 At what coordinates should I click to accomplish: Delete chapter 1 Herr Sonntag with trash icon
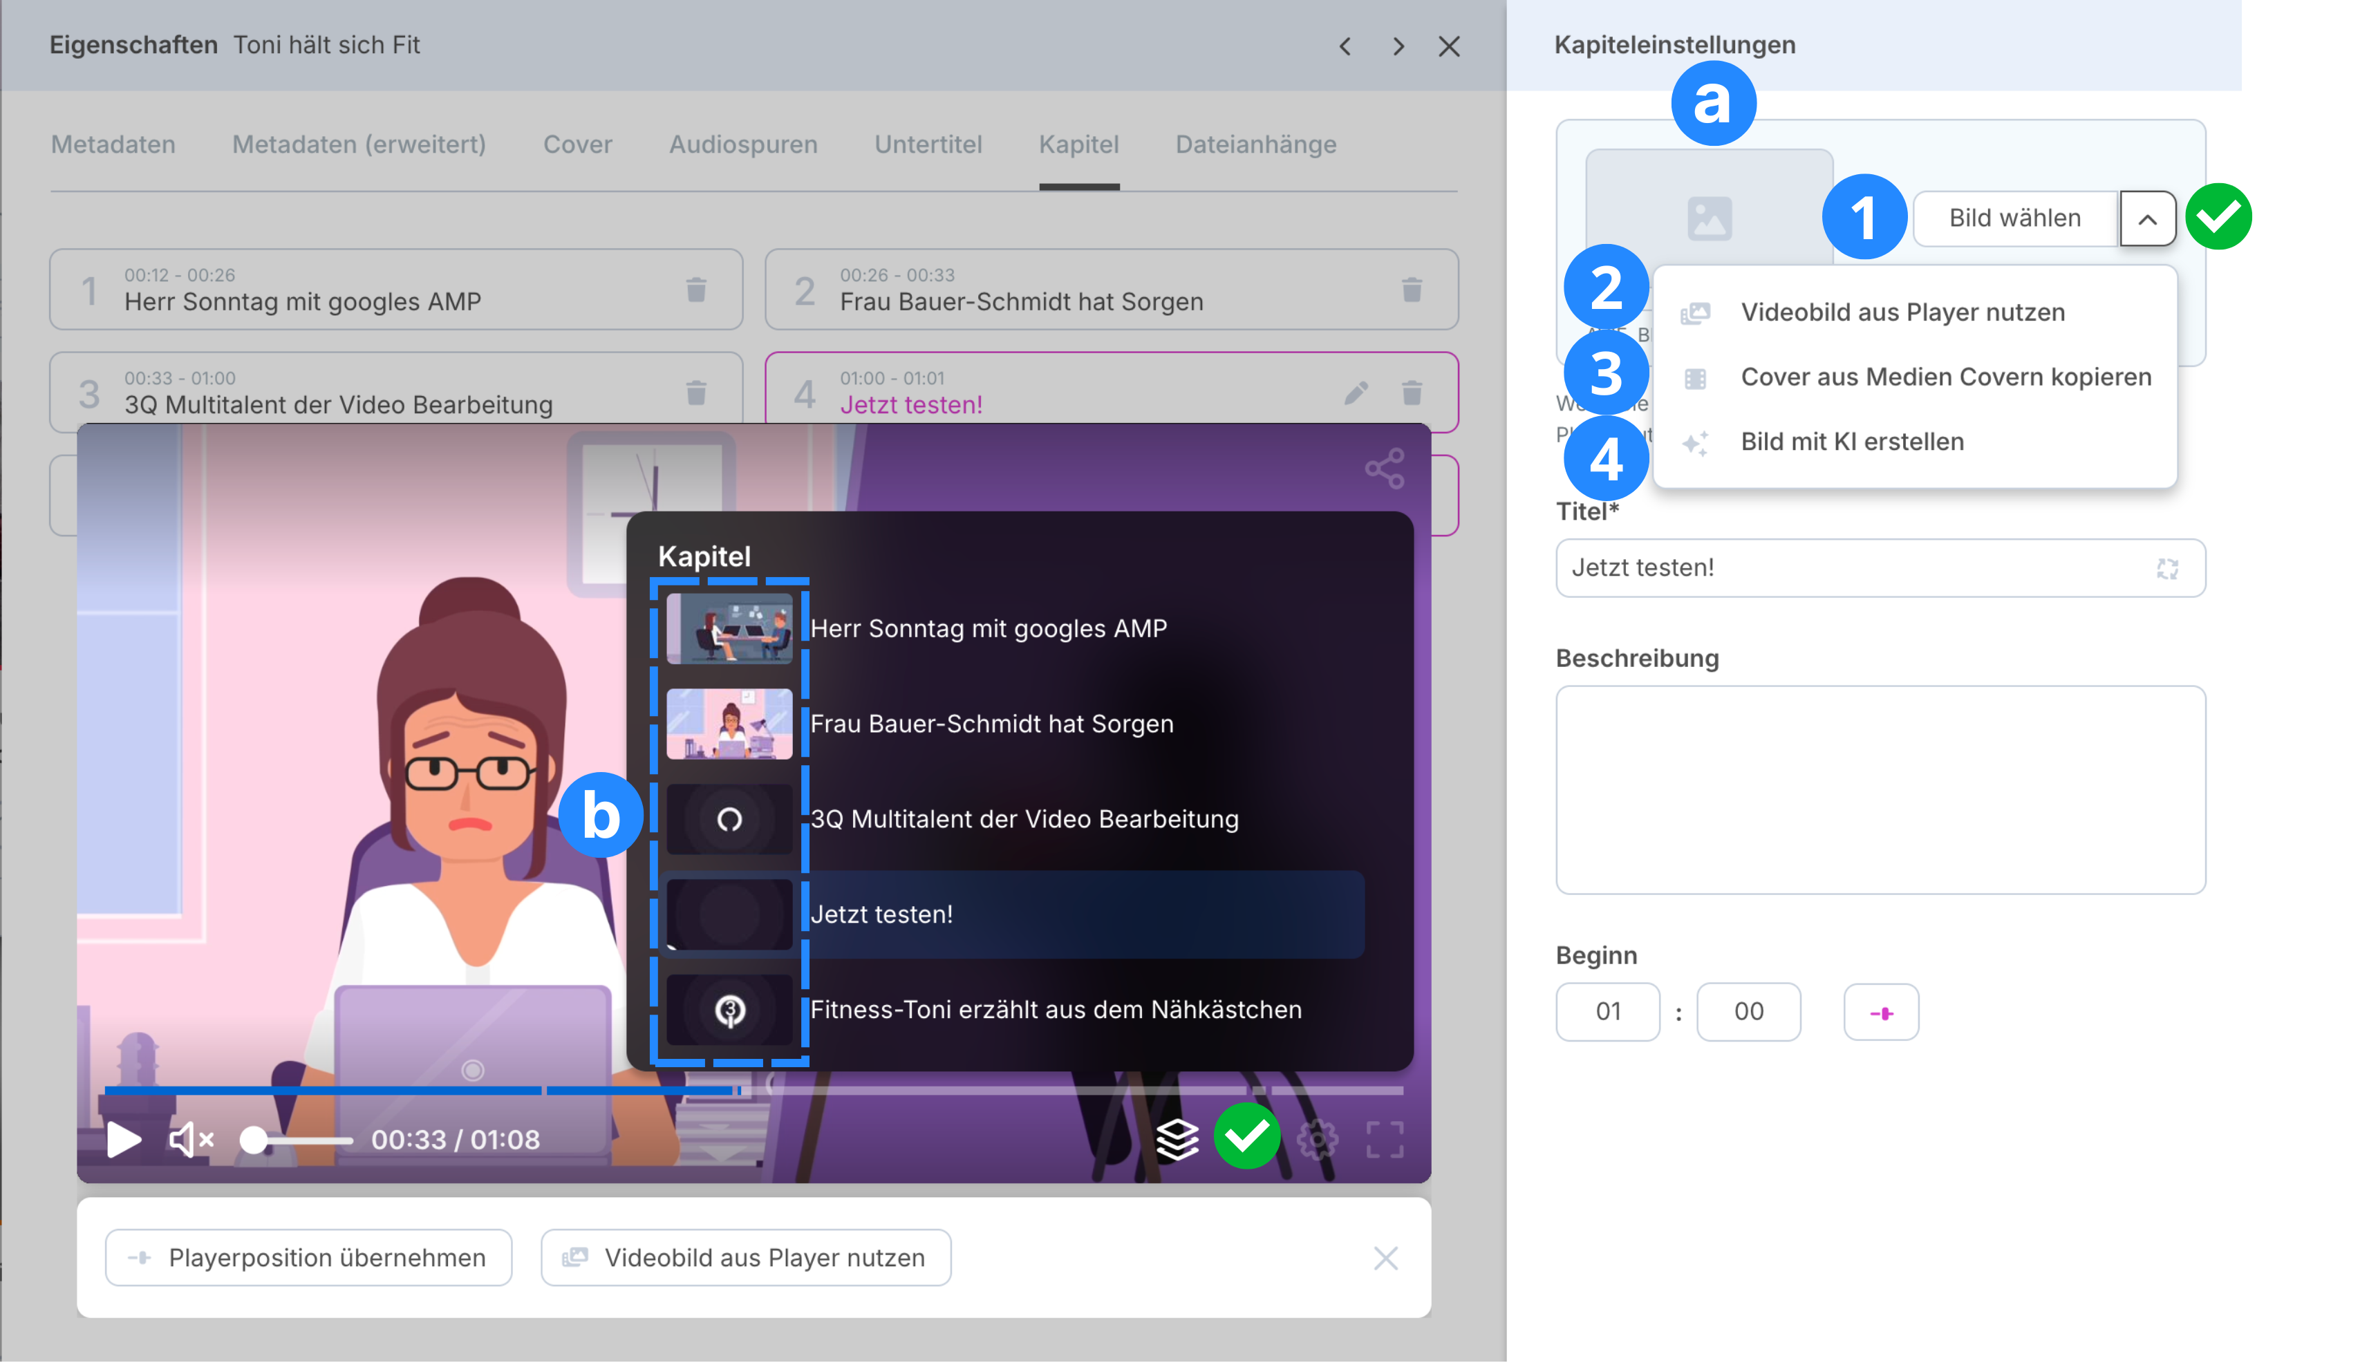coord(695,290)
